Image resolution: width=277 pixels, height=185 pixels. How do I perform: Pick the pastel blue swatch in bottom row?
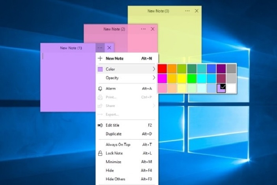tap(211, 88)
